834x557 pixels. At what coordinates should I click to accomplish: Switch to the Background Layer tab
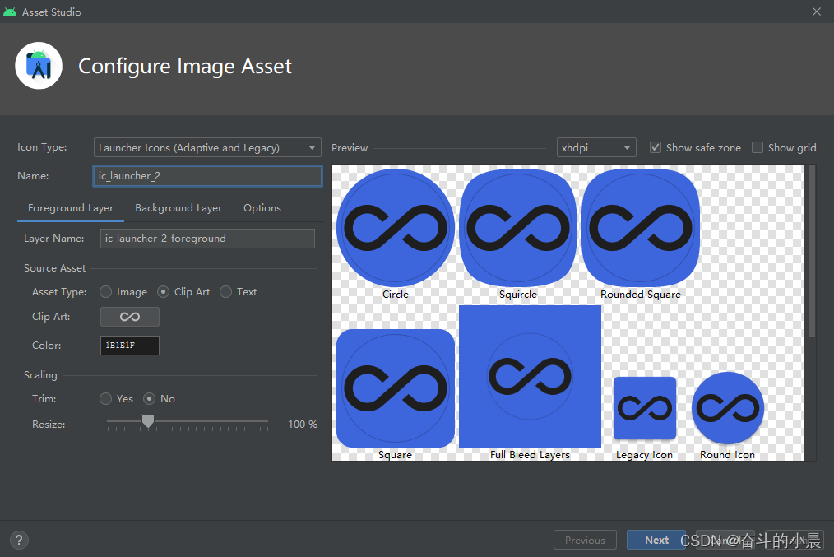178,208
